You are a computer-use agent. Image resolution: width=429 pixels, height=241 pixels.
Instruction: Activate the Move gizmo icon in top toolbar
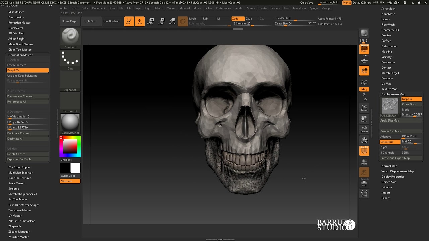click(150, 21)
